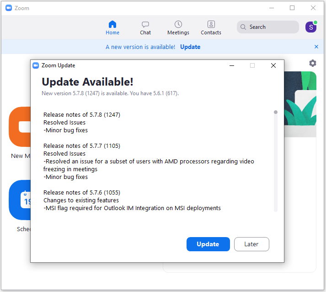Click the plant banner image in Zoom window
The image size is (326, 292).
(x=300, y=104)
